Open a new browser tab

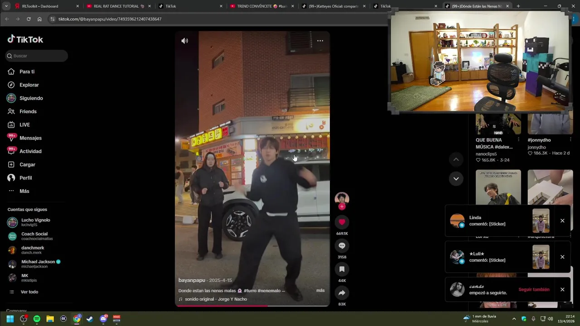pos(518,6)
